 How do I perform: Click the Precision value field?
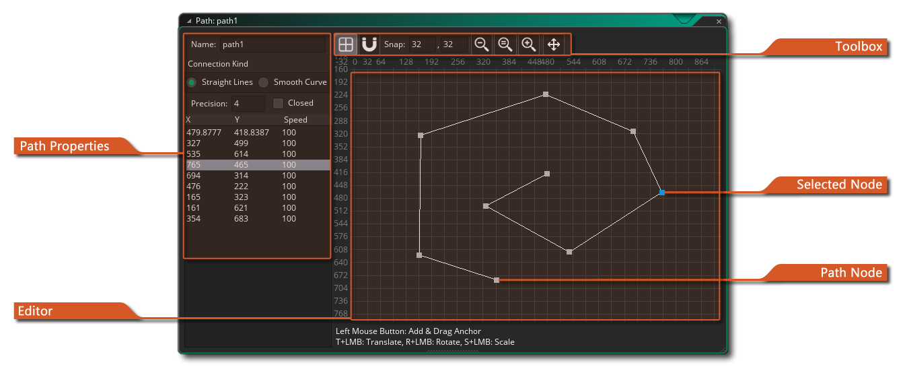[x=247, y=104]
